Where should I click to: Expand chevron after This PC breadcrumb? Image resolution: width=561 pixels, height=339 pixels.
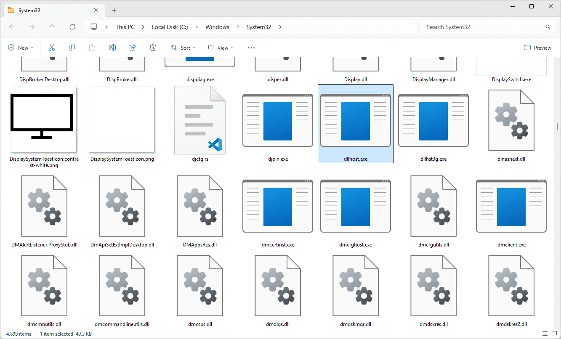(x=144, y=27)
